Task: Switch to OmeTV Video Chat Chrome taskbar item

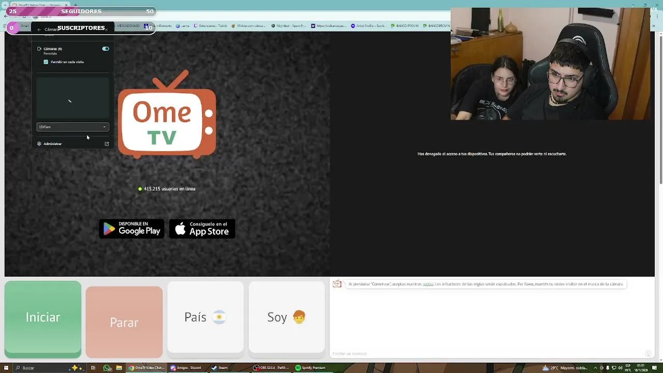Action: point(147,368)
